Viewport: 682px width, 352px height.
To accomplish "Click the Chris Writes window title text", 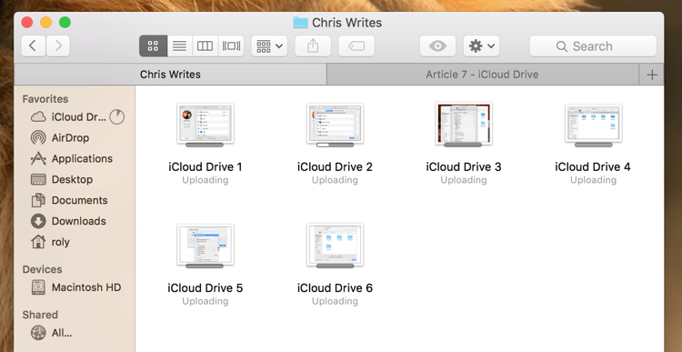I will [x=346, y=23].
